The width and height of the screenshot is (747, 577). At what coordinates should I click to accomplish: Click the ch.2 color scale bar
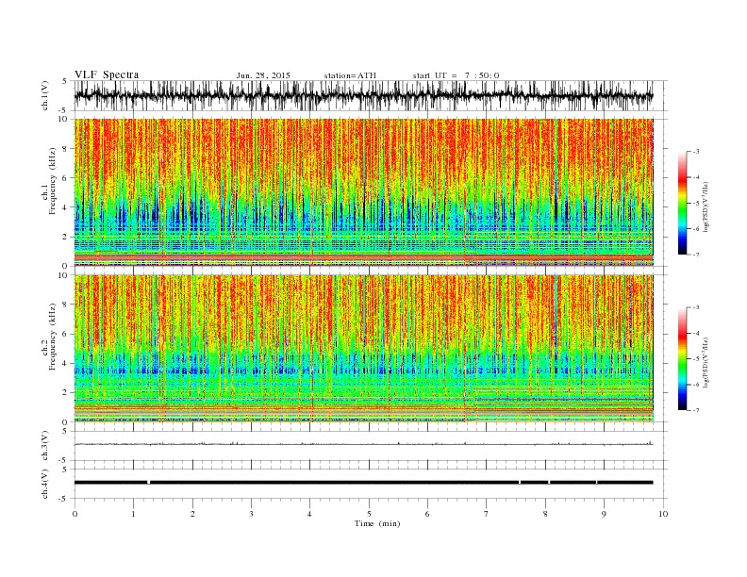click(x=682, y=358)
